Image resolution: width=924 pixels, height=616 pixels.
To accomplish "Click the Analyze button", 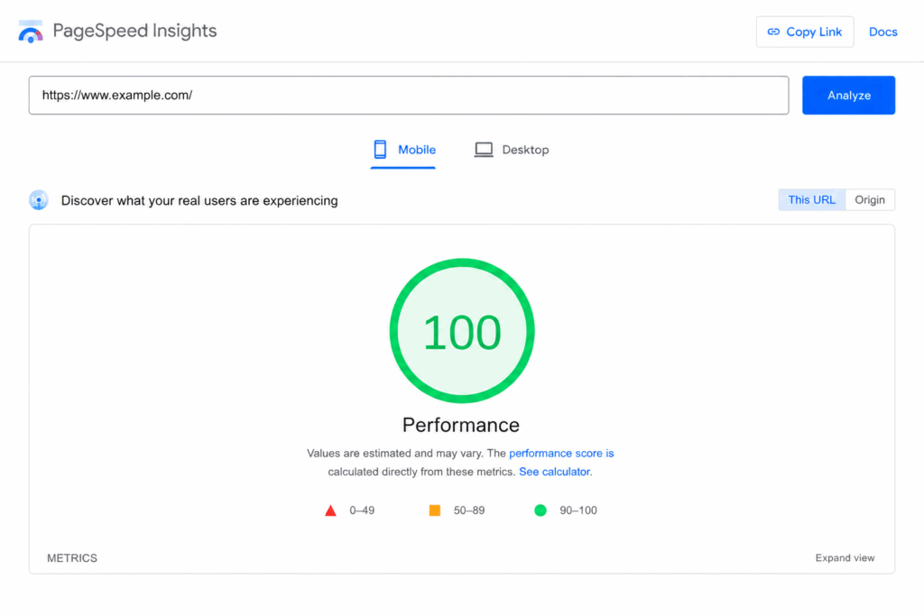I will coord(848,95).
